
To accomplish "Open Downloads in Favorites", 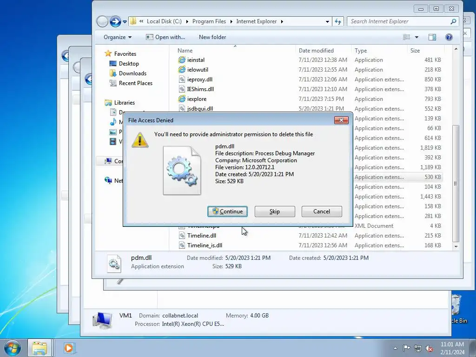I will 132,73.
